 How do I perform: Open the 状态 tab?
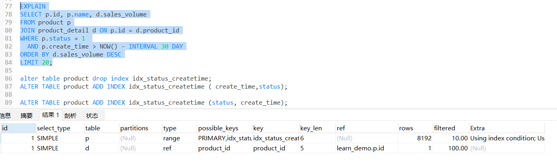coord(92,115)
